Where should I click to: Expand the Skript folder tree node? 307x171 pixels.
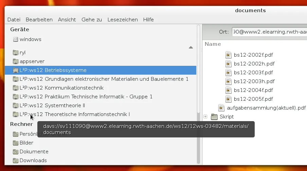pyautogui.click(x=205, y=117)
